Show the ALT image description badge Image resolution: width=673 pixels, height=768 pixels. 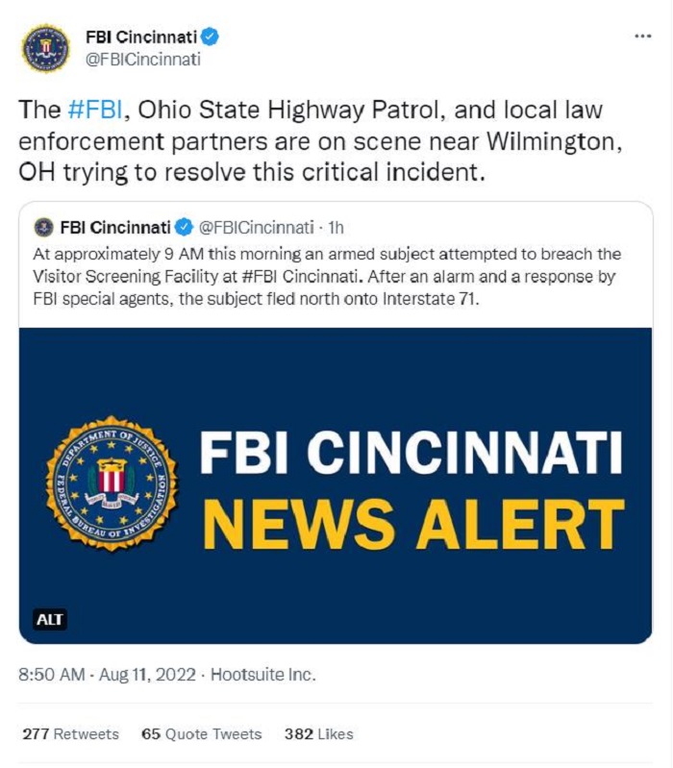tap(49, 619)
